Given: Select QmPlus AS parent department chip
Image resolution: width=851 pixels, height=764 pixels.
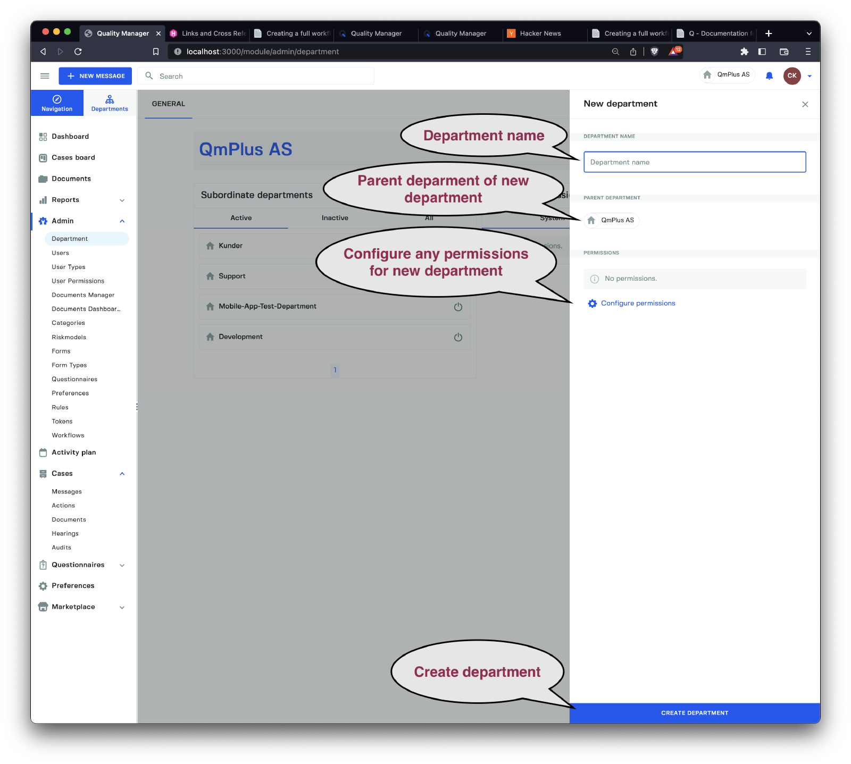Looking at the screenshot, I should [612, 221].
